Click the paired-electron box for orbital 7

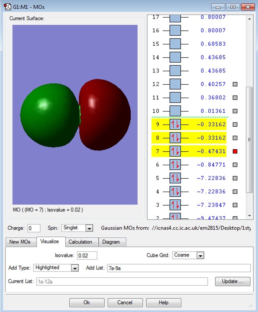[x=175, y=151]
